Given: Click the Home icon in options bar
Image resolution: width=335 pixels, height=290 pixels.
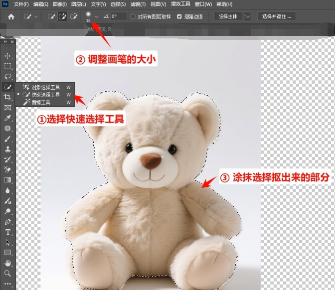Looking at the screenshot, I should pos(11,16).
